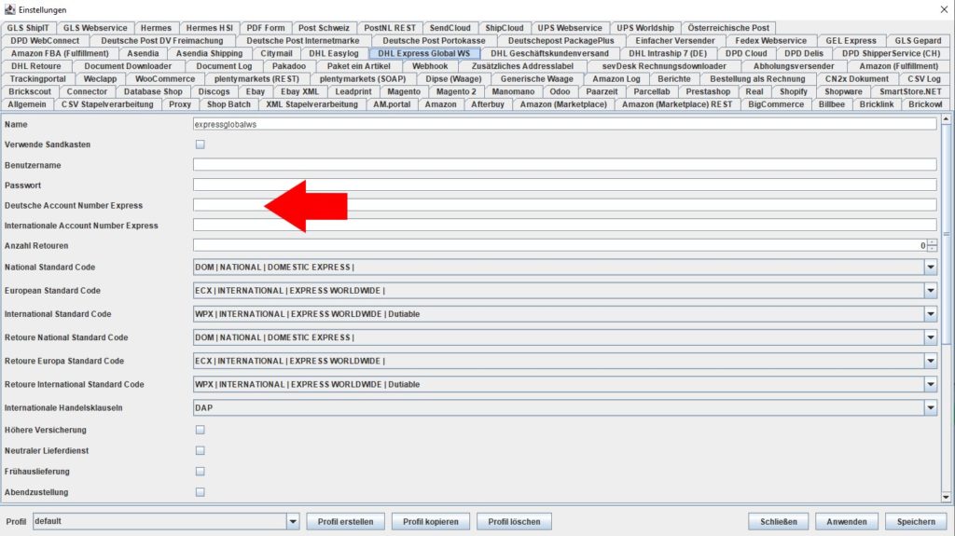Open National Standard Code dropdown
This screenshot has height=536, width=955.
(x=930, y=267)
